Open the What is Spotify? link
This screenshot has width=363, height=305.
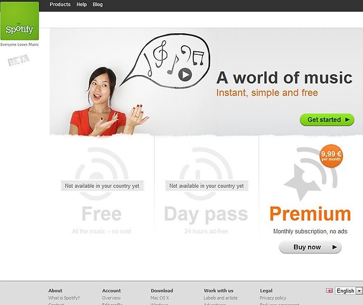tap(64, 298)
